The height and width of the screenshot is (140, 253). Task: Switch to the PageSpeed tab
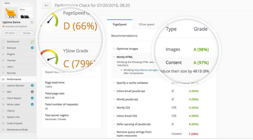119,25
